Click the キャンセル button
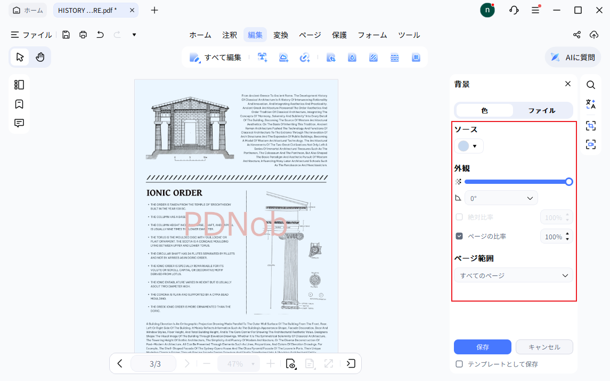 544,347
